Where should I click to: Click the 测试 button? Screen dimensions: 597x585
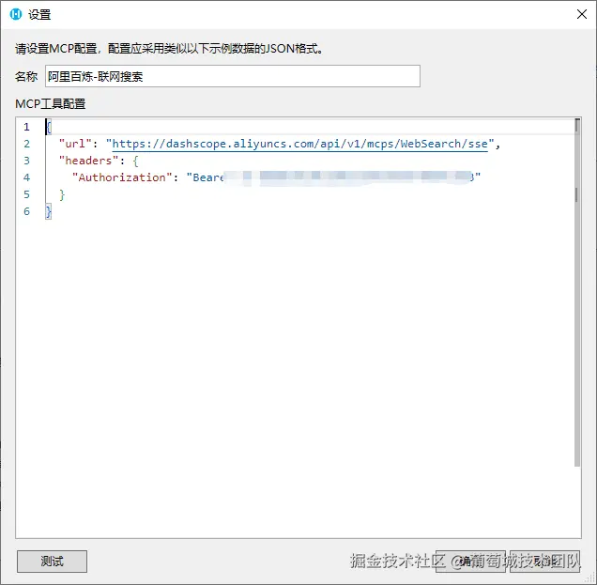coord(52,561)
